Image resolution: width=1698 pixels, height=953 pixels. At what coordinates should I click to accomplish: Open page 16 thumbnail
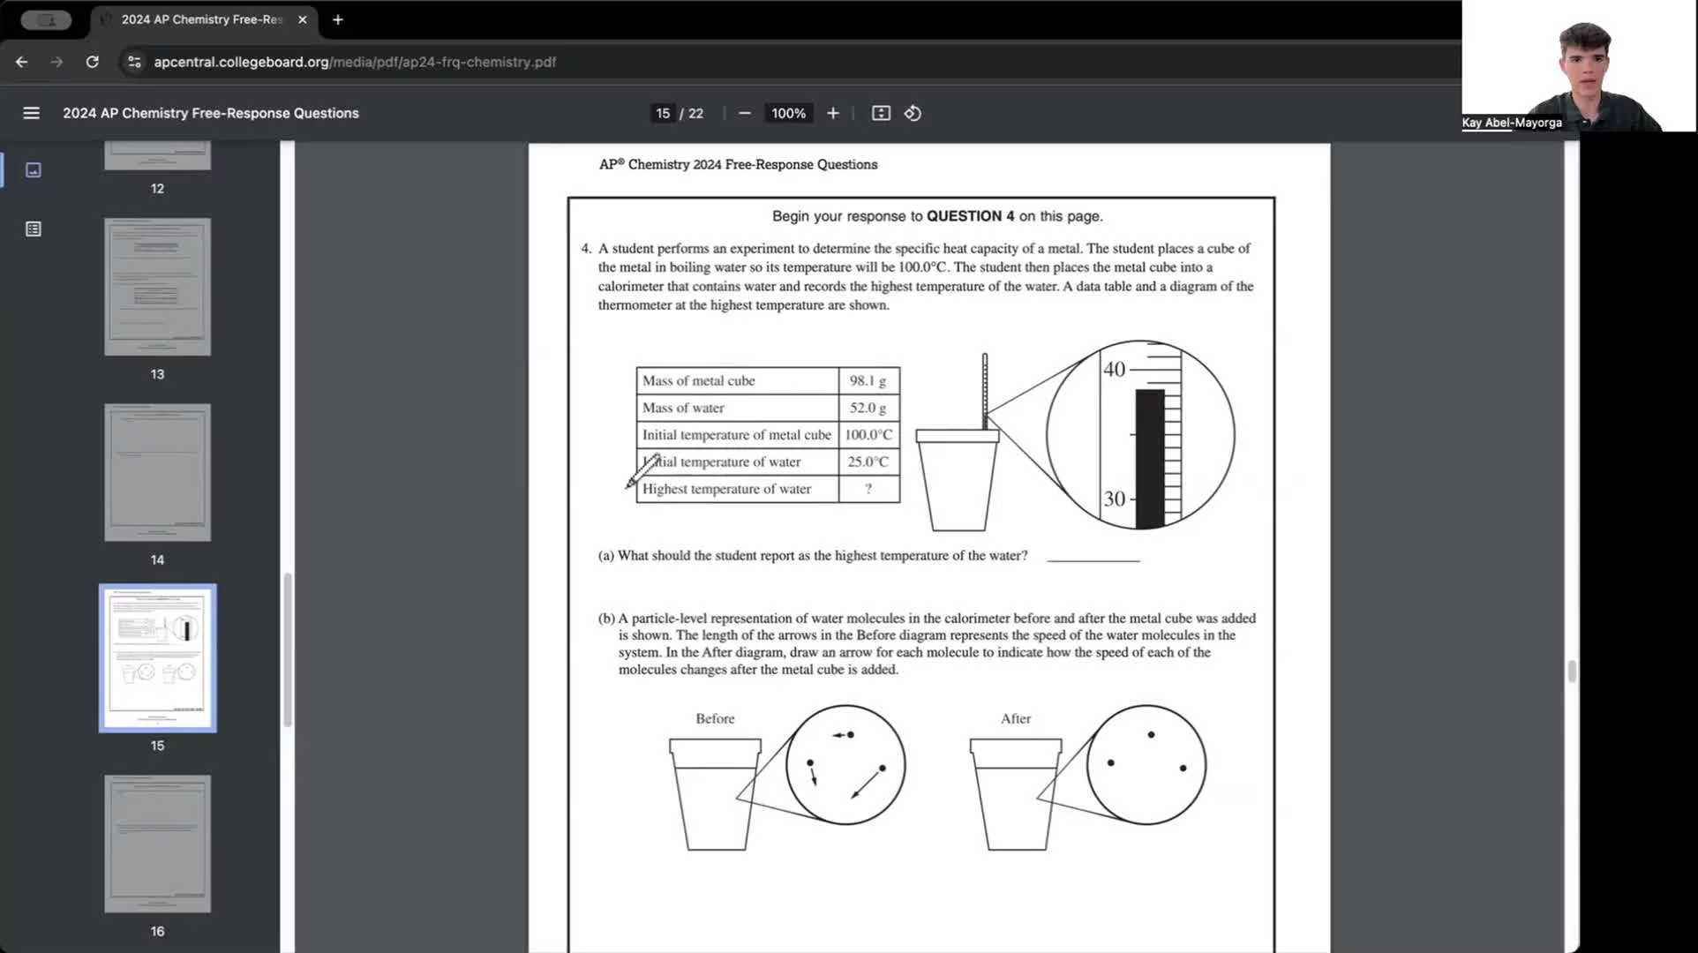157,844
